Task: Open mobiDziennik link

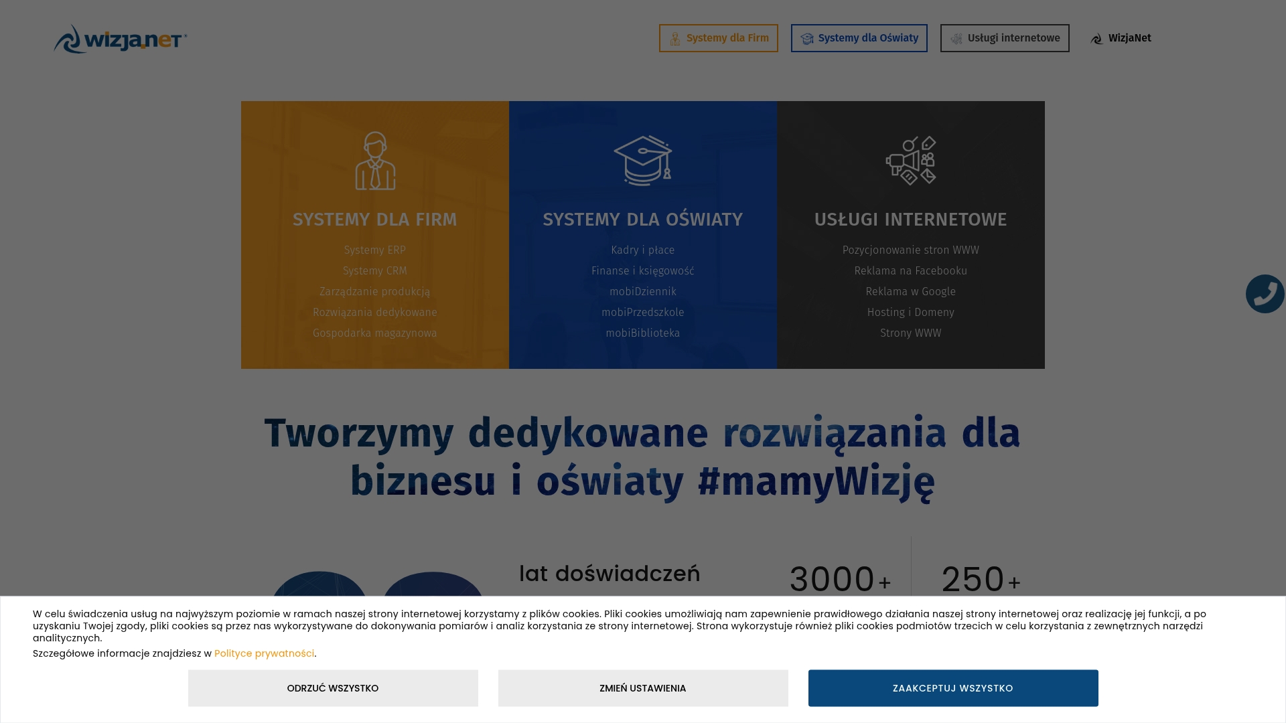Action: (643, 292)
